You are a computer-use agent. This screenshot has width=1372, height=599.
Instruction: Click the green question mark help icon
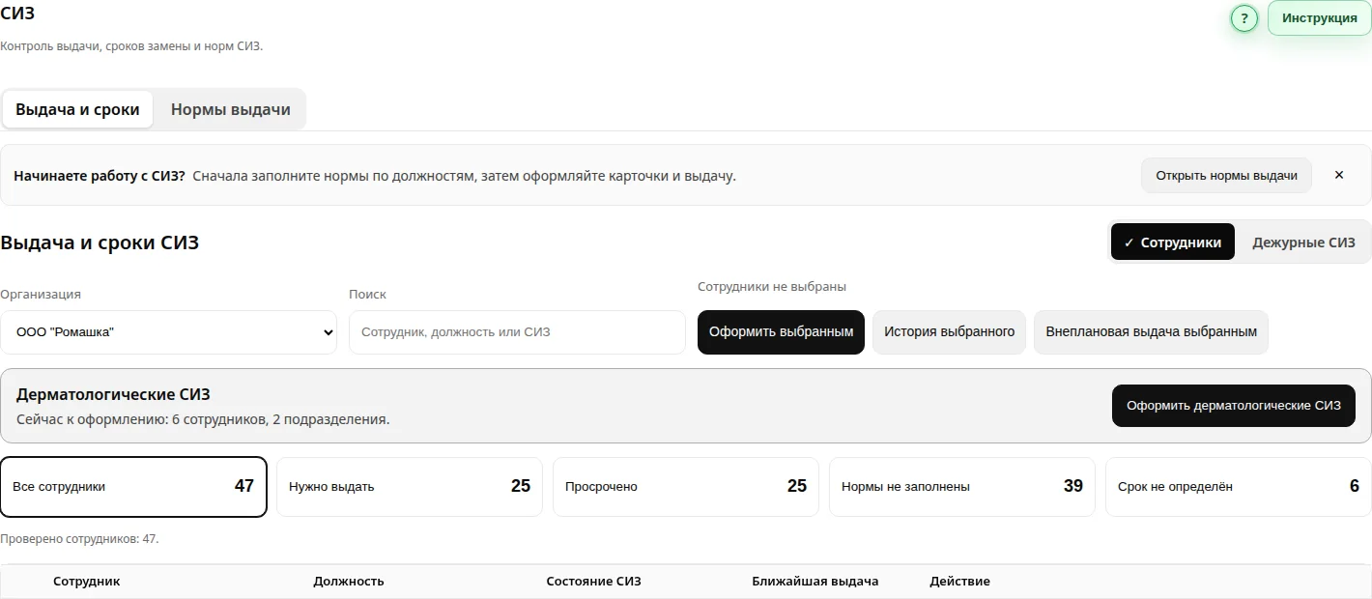[x=1243, y=18]
